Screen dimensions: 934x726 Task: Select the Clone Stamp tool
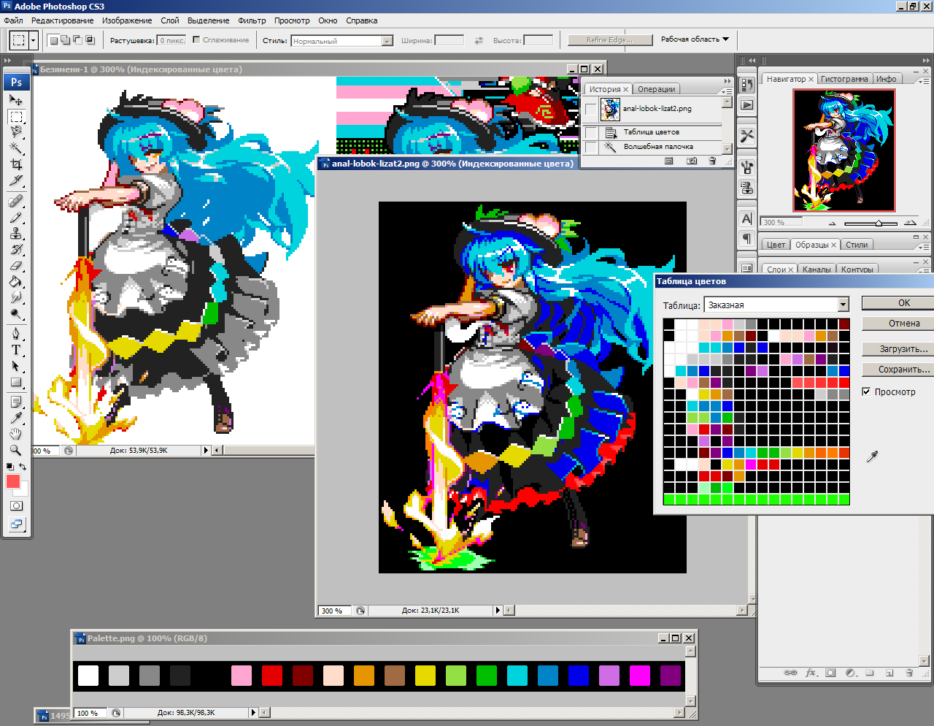[16, 233]
